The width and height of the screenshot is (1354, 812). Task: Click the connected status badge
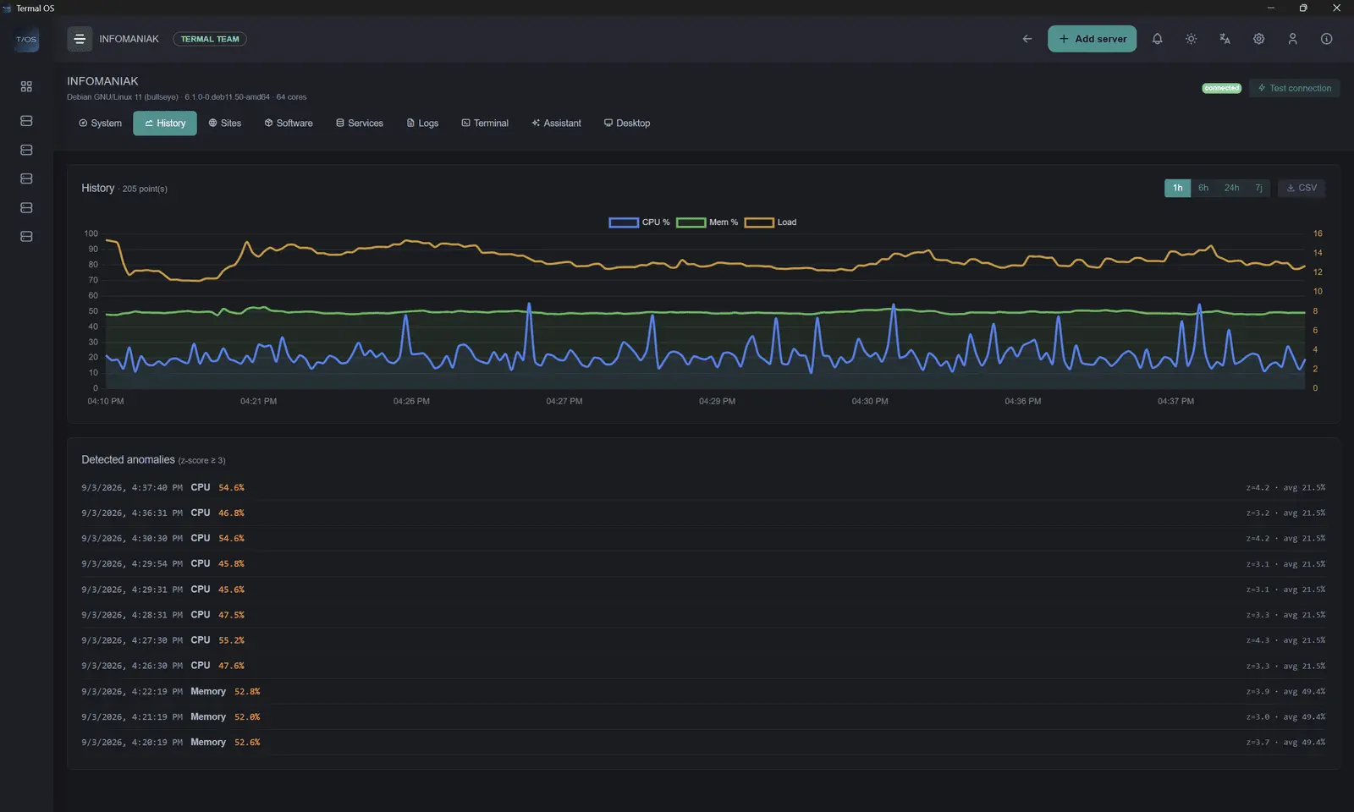tap(1221, 88)
